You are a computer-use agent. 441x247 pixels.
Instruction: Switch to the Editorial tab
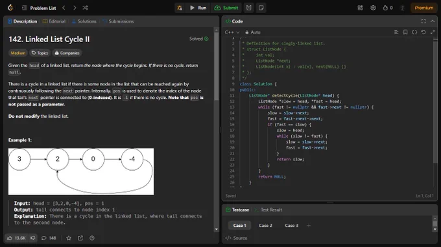pos(54,21)
